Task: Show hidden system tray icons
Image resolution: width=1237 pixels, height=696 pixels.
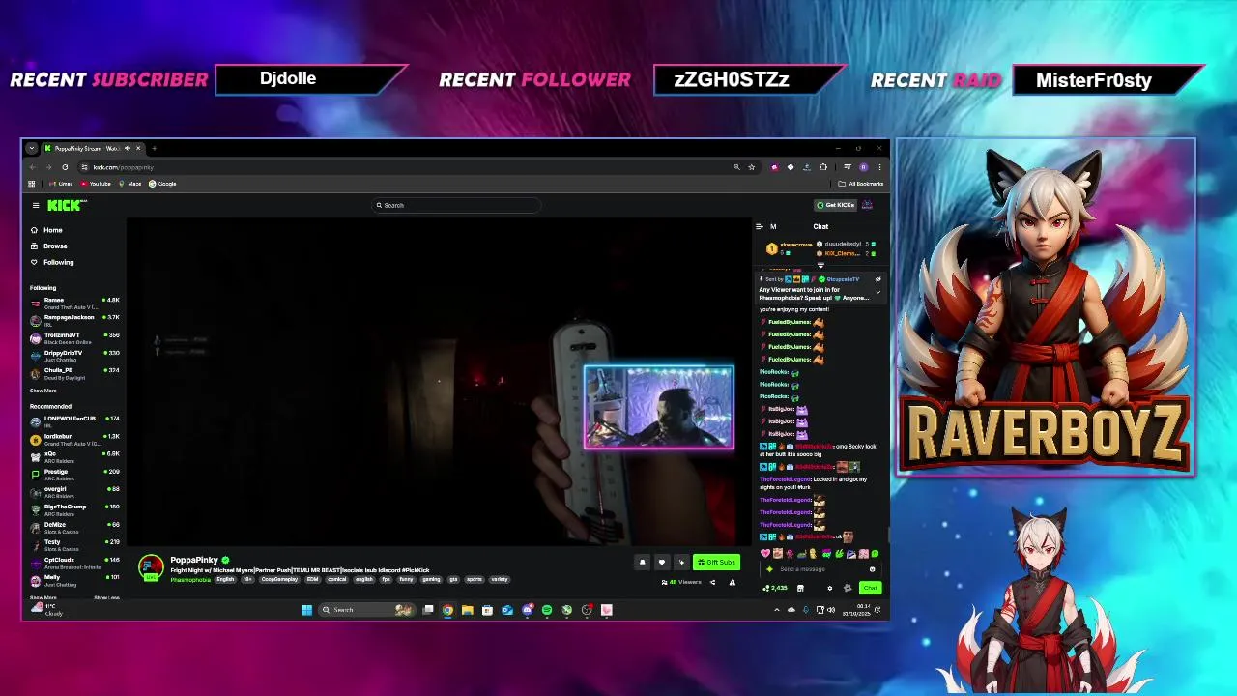Action: click(777, 610)
